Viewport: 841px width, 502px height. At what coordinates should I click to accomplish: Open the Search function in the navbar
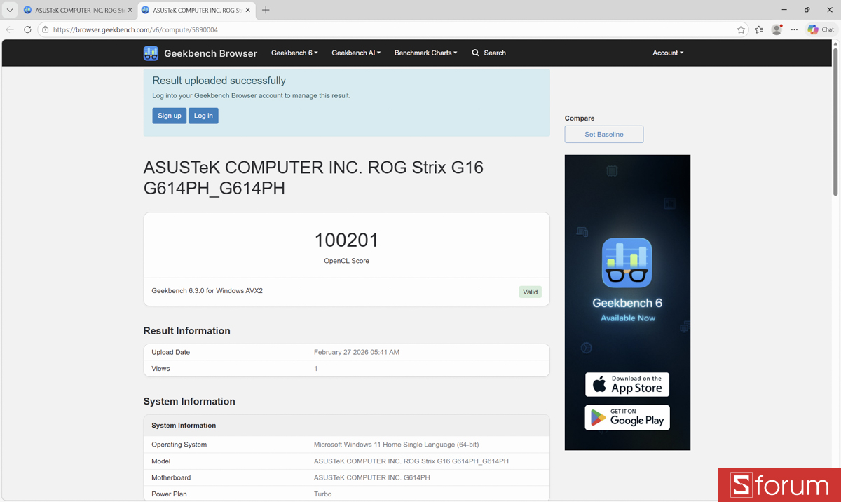point(488,53)
